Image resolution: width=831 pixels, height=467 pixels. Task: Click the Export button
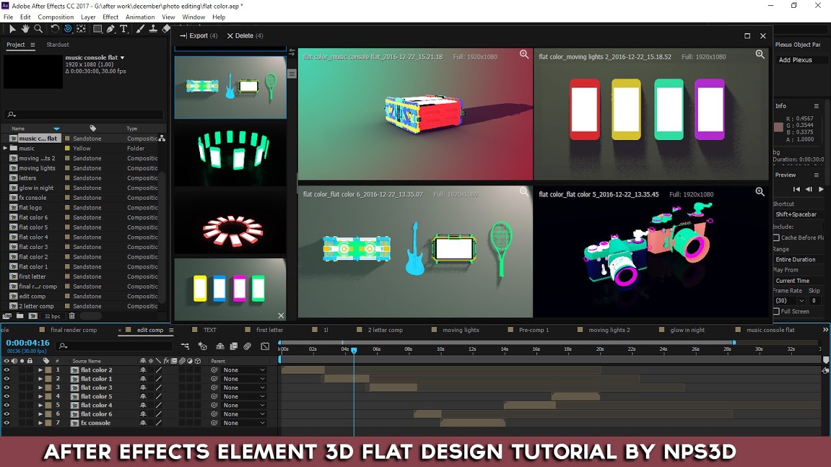tap(199, 36)
